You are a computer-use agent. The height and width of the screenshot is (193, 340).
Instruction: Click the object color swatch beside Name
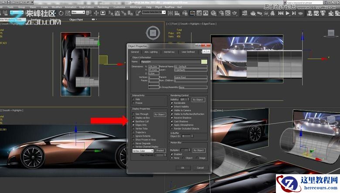[204, 62]
